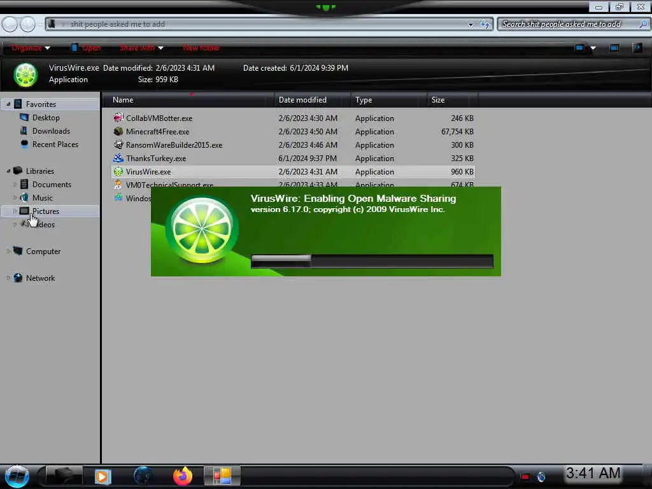Click the RansomWareBuilder2015.exe file name

click(174, 145)
